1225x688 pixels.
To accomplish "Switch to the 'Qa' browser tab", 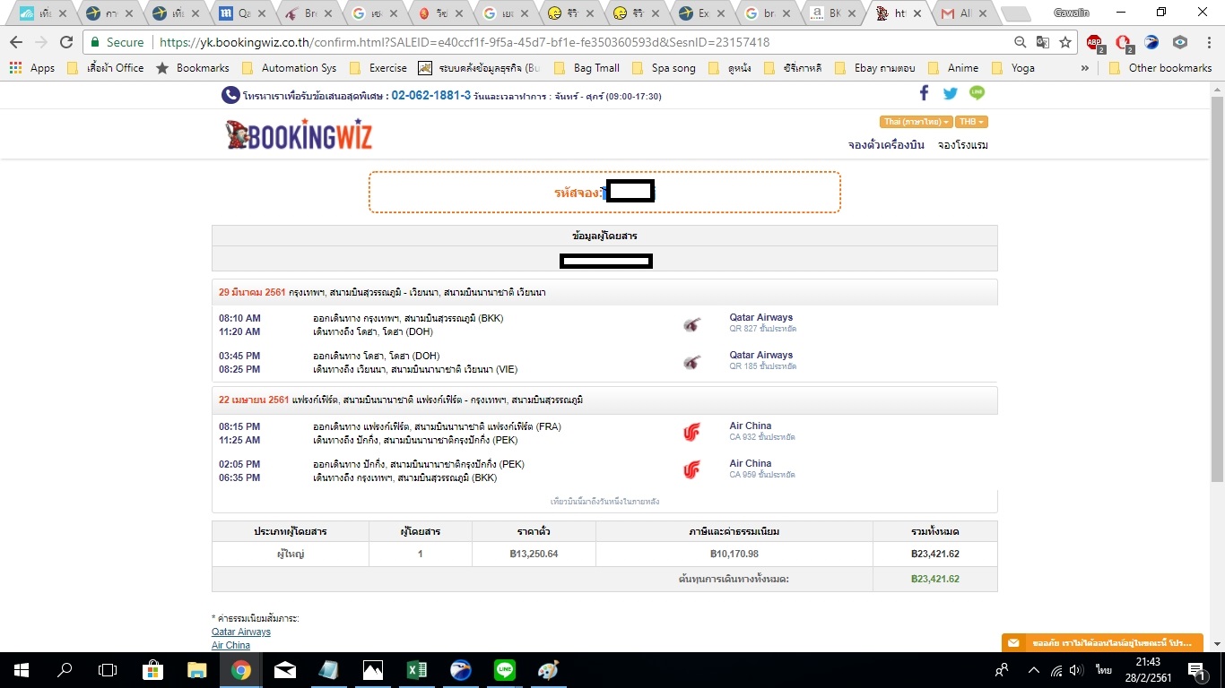I will 244,13.
